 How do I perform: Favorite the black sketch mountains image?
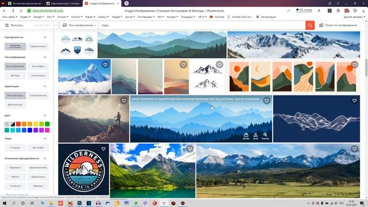(219, 64)
